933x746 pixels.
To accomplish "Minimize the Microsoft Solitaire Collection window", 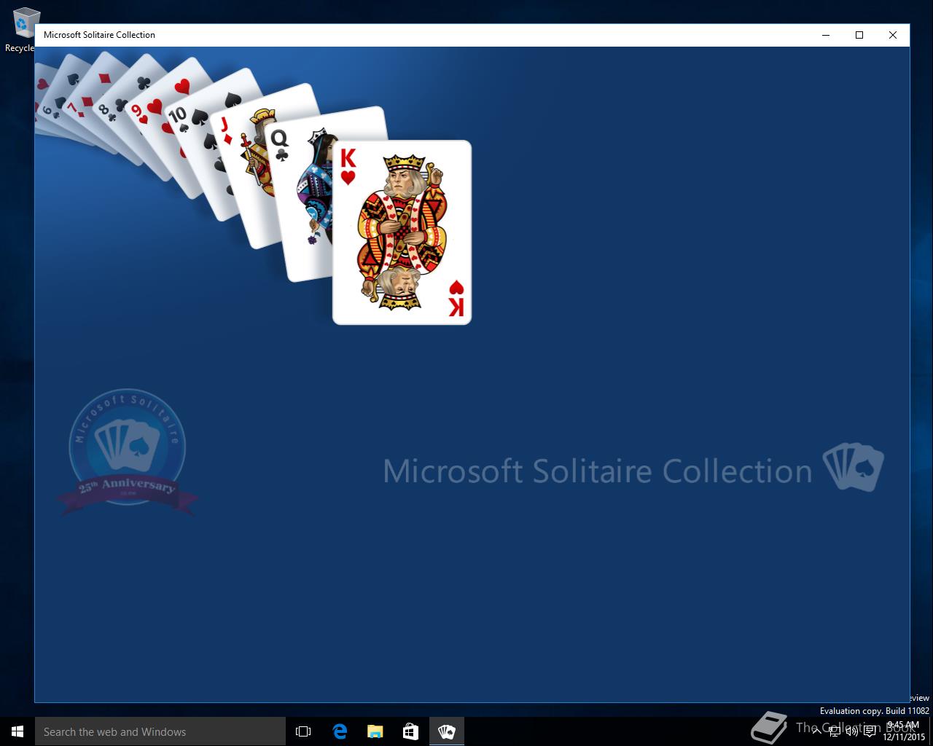I will (826, 35).
